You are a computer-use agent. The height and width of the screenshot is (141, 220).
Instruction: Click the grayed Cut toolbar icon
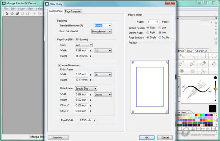(x=34, y=14)
